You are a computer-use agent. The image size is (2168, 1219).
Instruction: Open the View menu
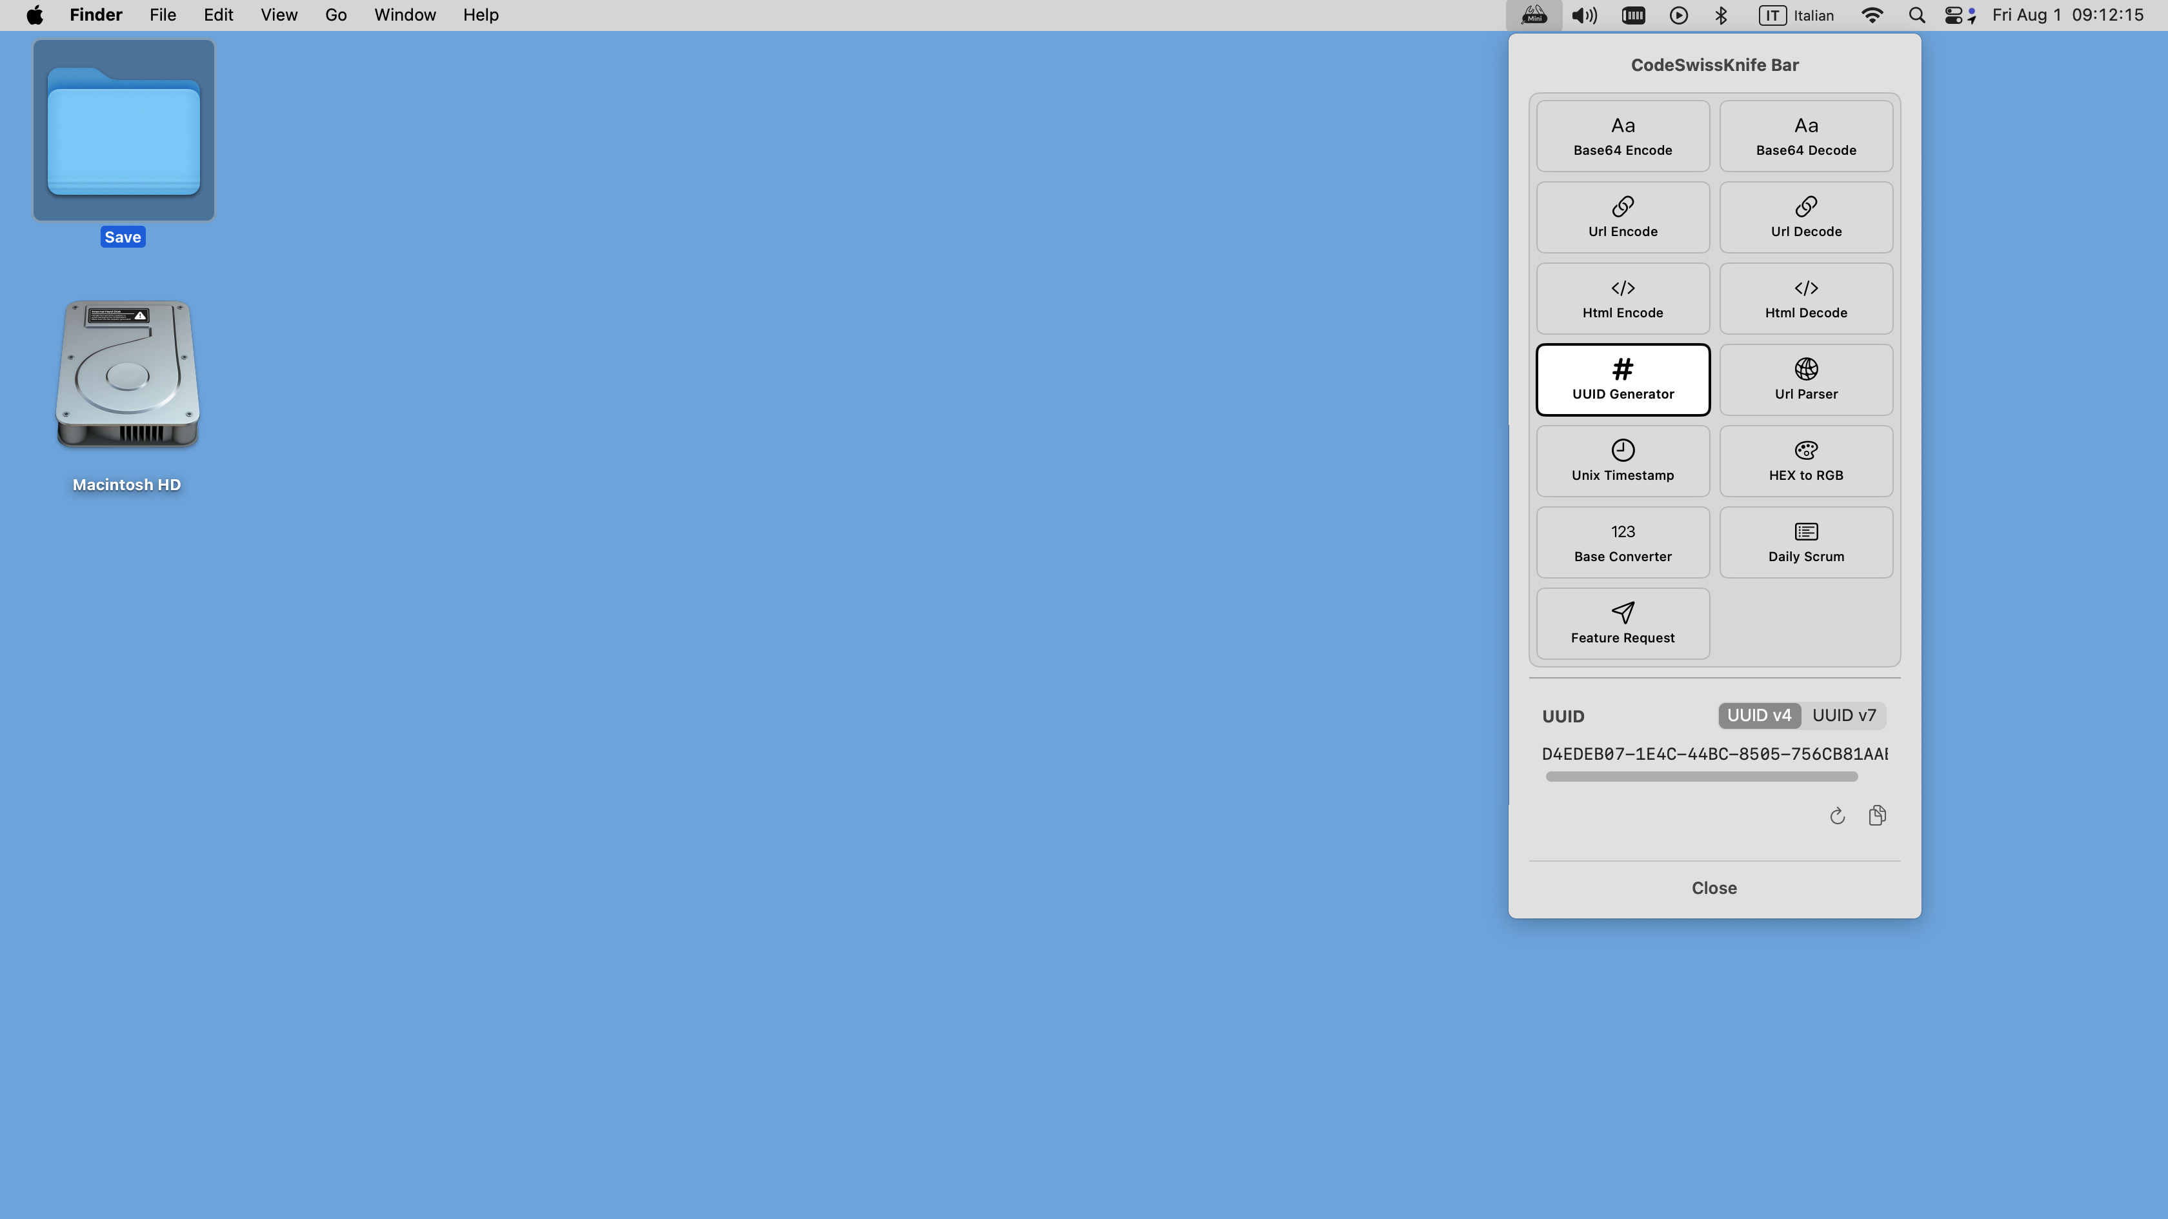(279, 15)
